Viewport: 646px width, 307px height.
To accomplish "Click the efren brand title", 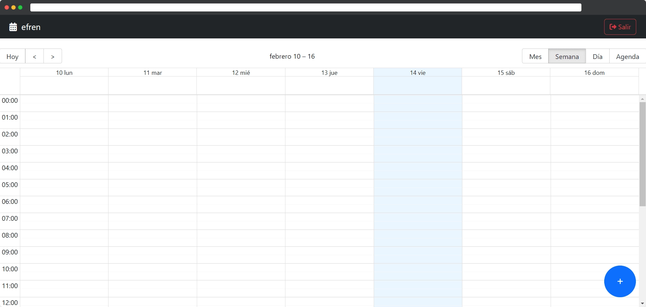I will pyautogui.click(x=31, y=27).
